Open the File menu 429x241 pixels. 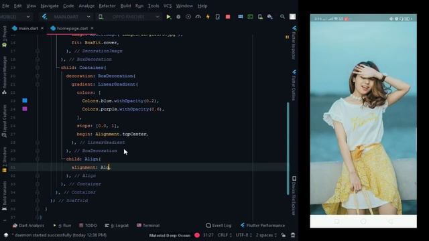(5, 6)
